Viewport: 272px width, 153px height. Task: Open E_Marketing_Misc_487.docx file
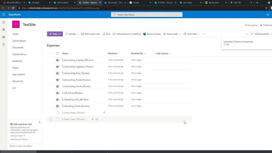click(75, 100)
